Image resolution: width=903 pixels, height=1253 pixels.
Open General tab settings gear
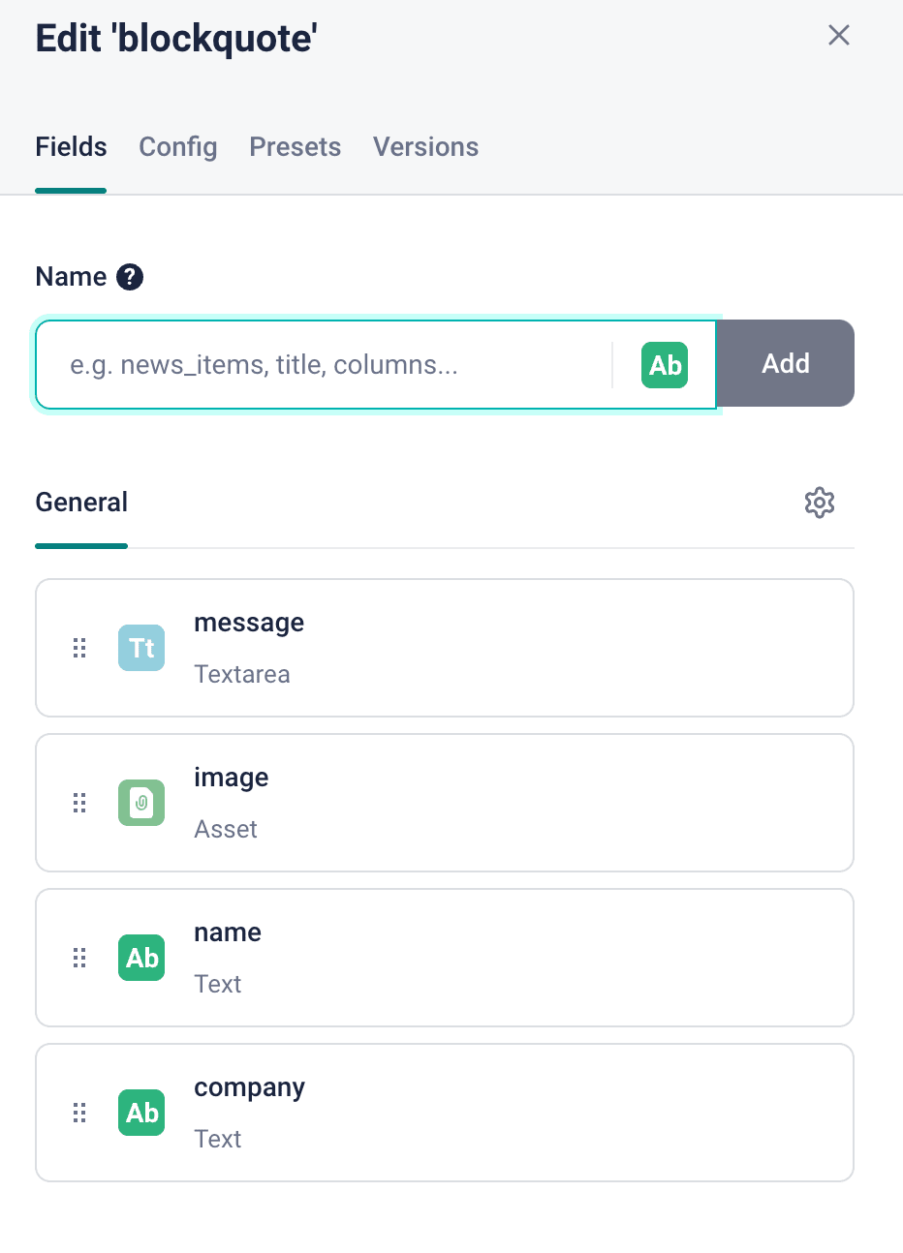pos(820,503)
